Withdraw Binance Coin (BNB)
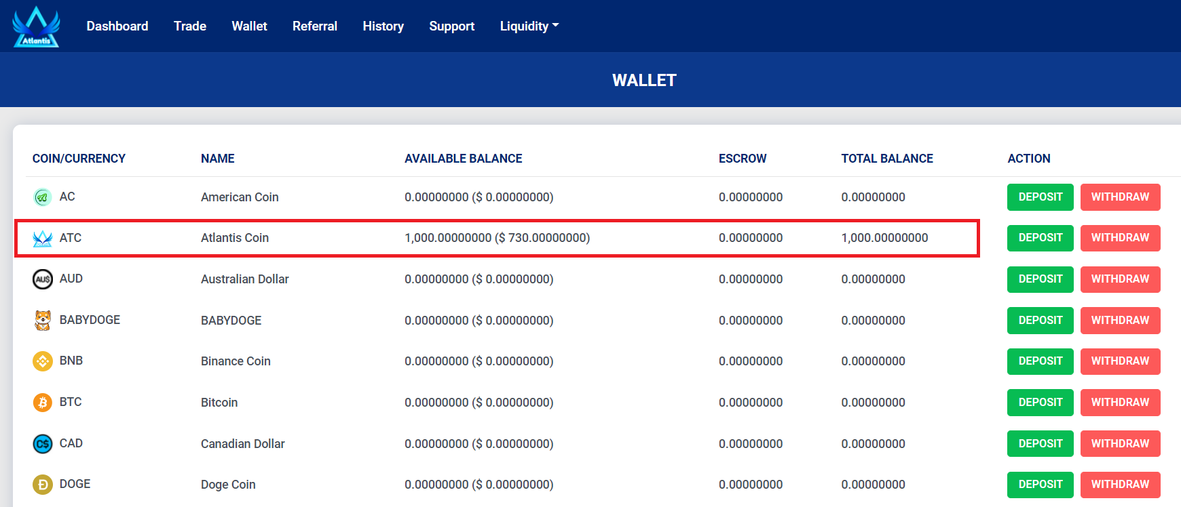 pyautogui.click(x=1121, y=361)
